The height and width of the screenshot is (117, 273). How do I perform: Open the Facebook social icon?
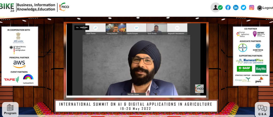[228, 7]
